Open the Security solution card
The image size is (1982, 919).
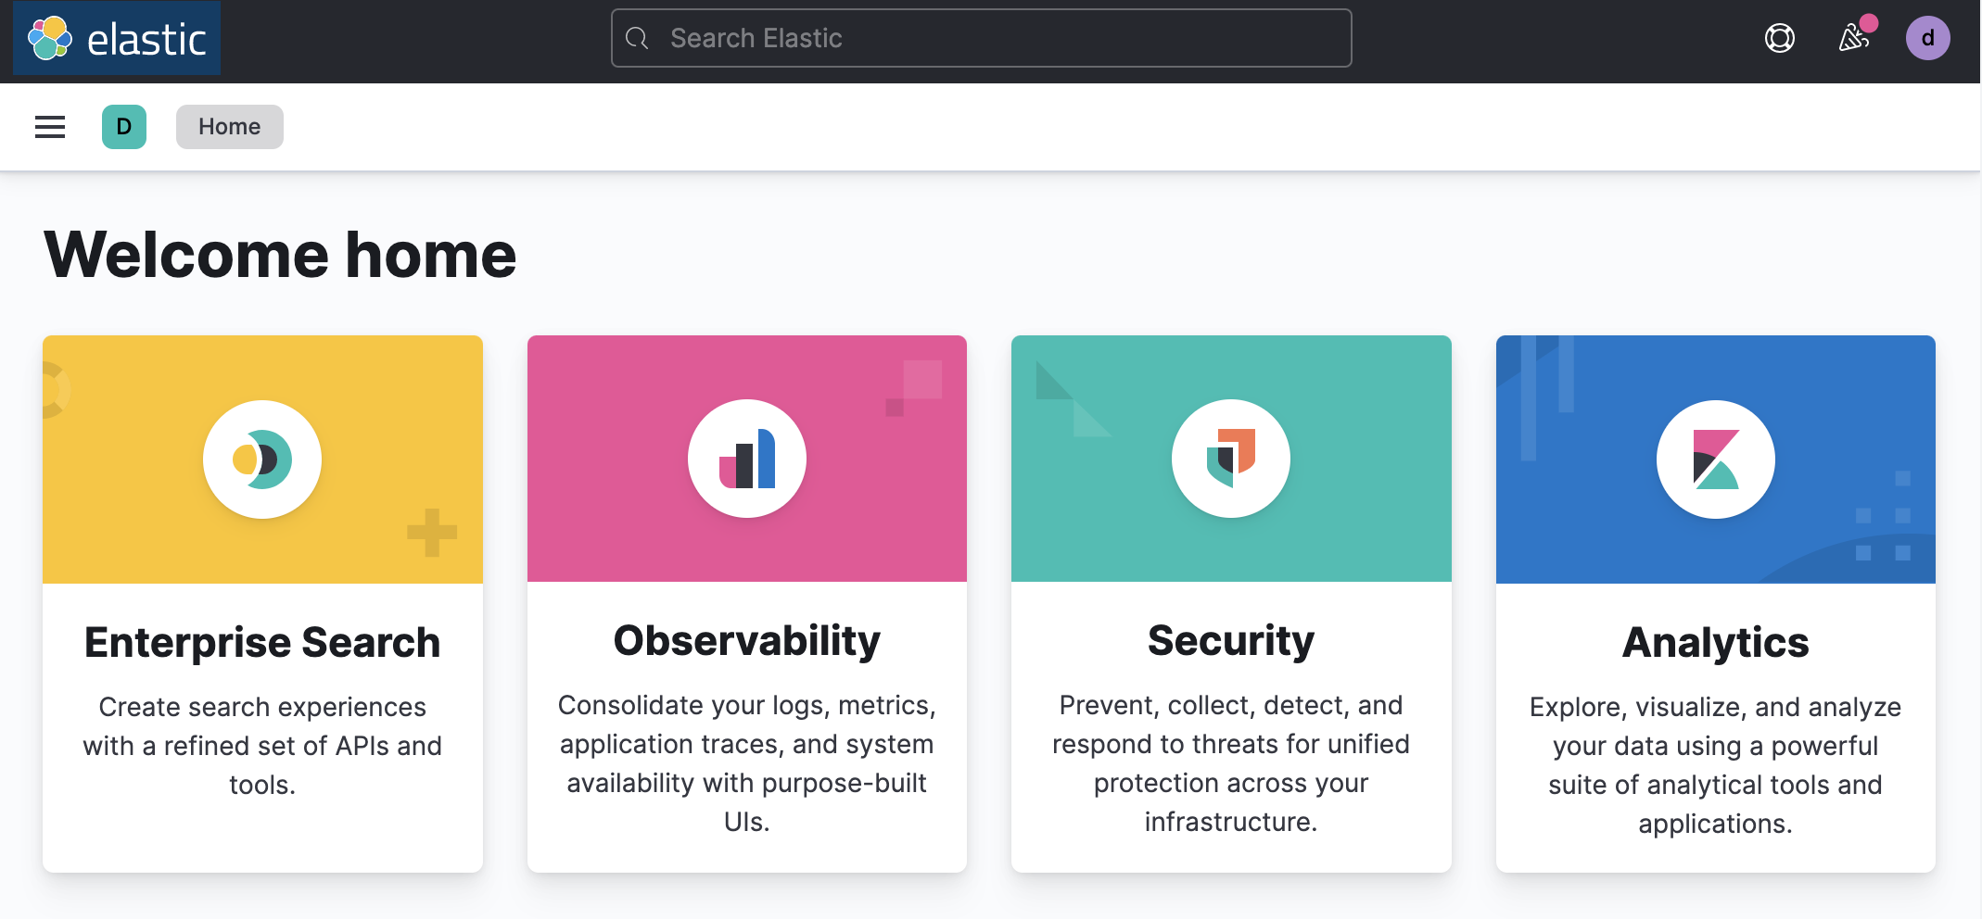coord(1231,639)
